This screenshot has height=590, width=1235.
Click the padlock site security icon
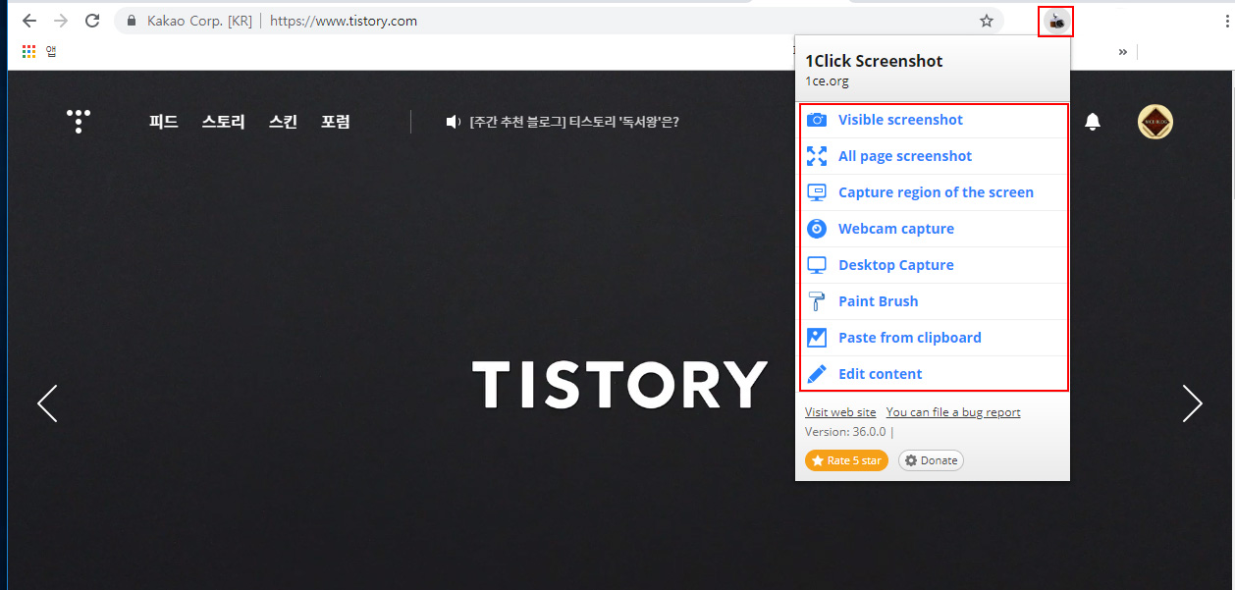(x=132, y=21)
